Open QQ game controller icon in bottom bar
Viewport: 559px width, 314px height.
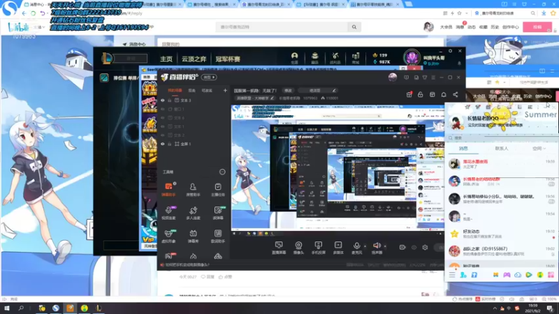[507, 275]
